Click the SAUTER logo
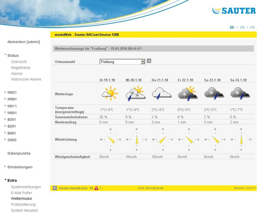This screenshot has width=258, height=214. [x=234, y=11]
